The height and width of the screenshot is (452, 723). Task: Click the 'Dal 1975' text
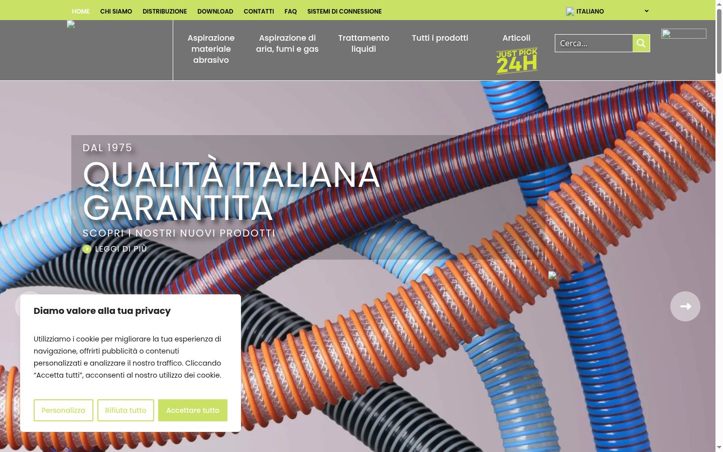pos(107,148)
